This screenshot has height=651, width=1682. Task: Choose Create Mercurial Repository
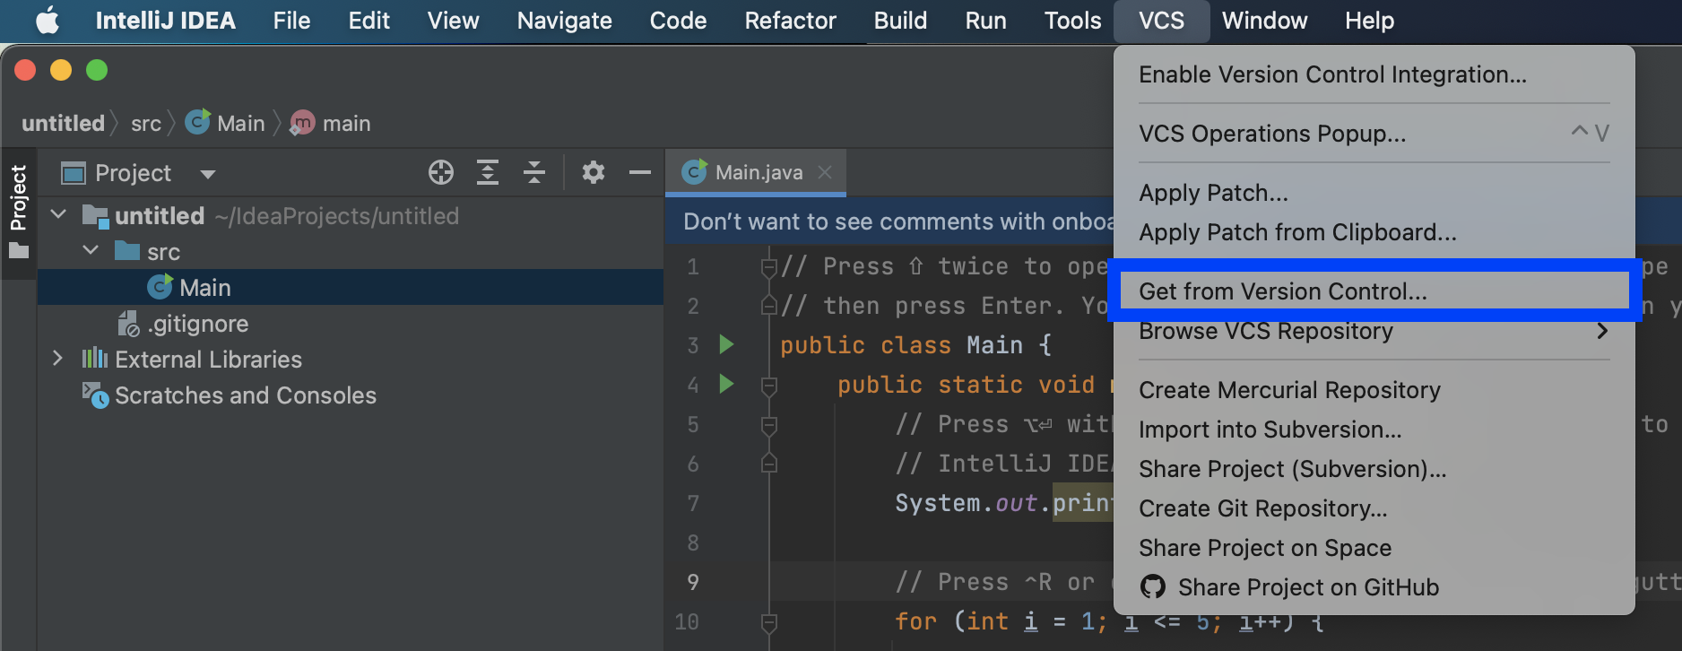(x=1374, y=390)
